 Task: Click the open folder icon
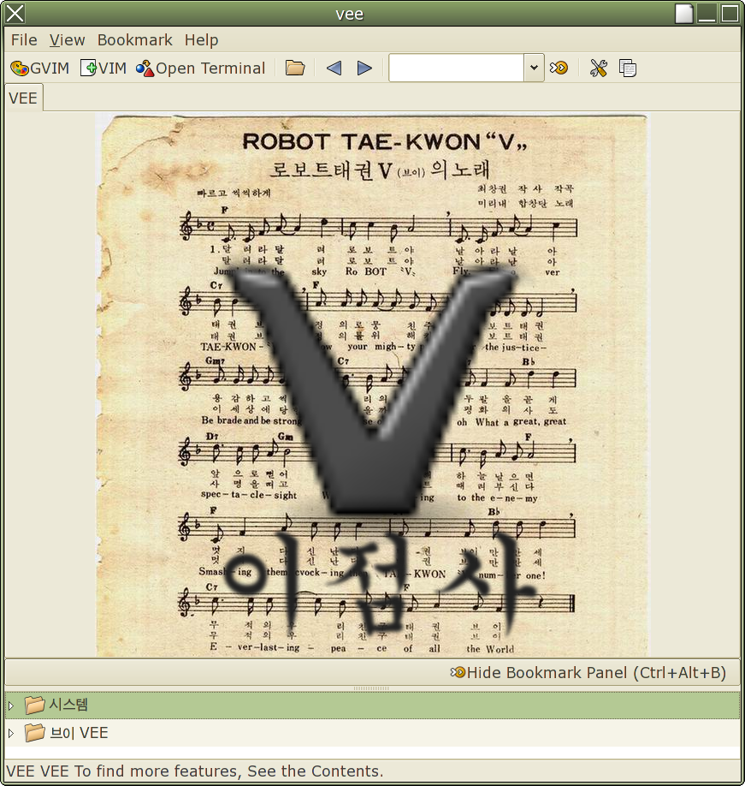click(295, 68)
